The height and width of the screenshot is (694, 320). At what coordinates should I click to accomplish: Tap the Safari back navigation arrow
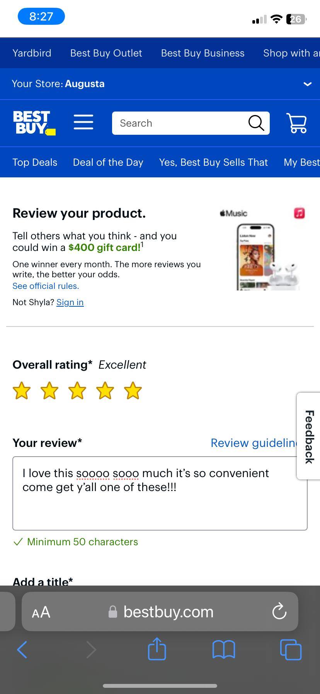click(x=22, y=649)
